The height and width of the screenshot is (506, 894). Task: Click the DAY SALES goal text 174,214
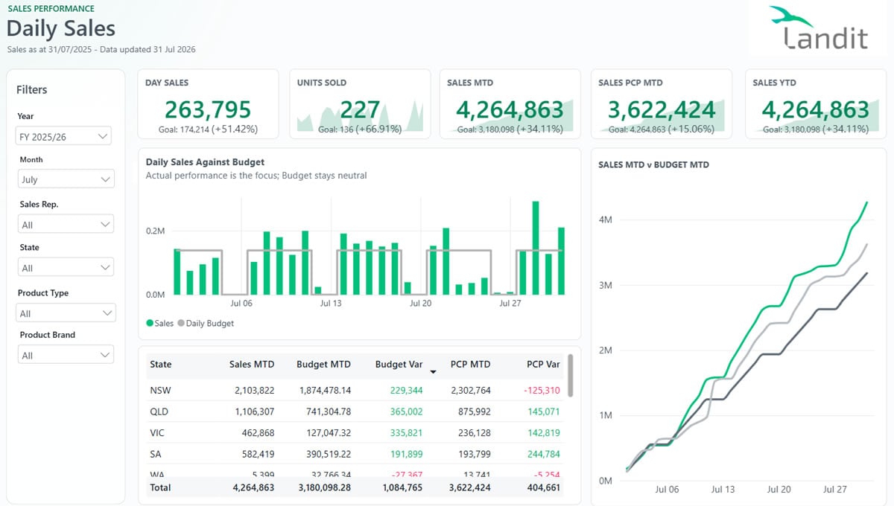pyautogui.click(x=209, y=129)
